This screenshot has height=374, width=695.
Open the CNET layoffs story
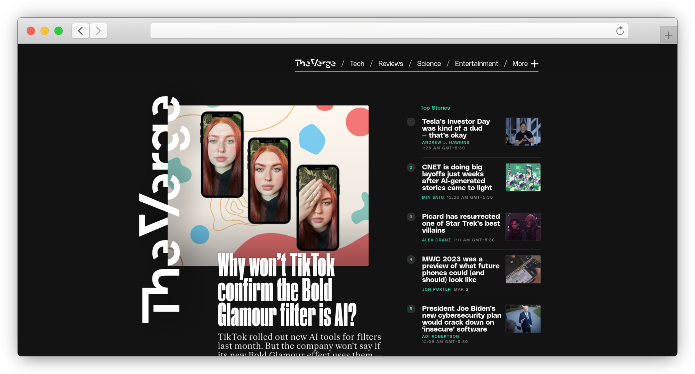(x=457, y=177)
